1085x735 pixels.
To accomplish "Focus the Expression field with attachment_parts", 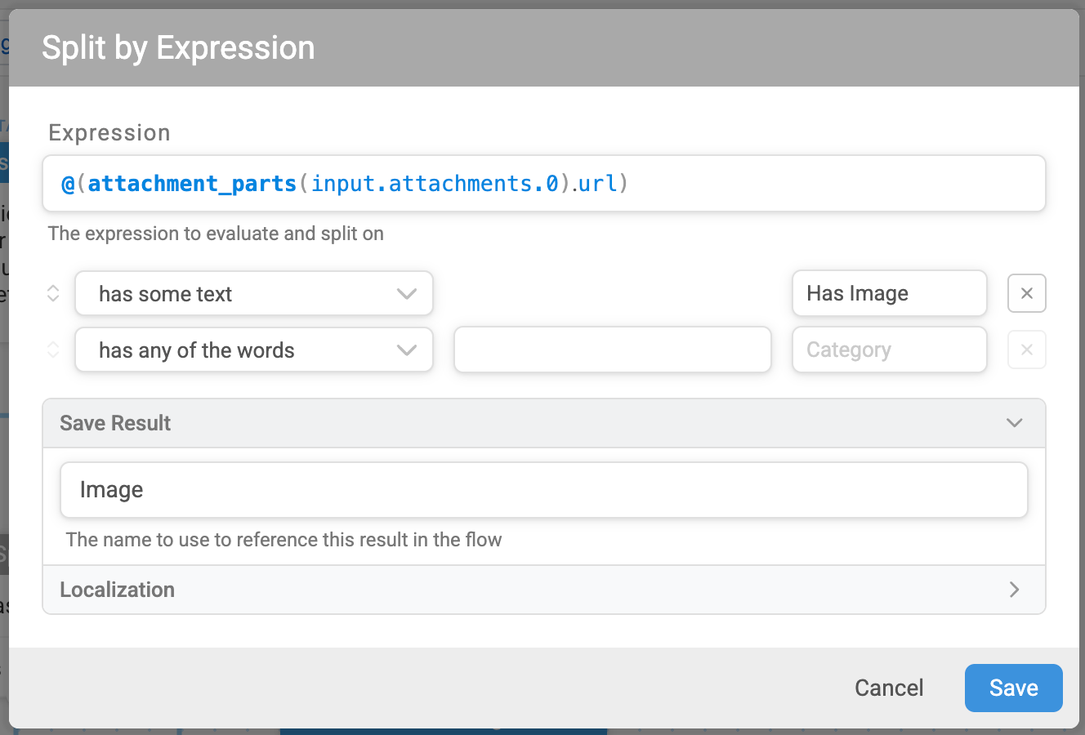I will point(544,184).
